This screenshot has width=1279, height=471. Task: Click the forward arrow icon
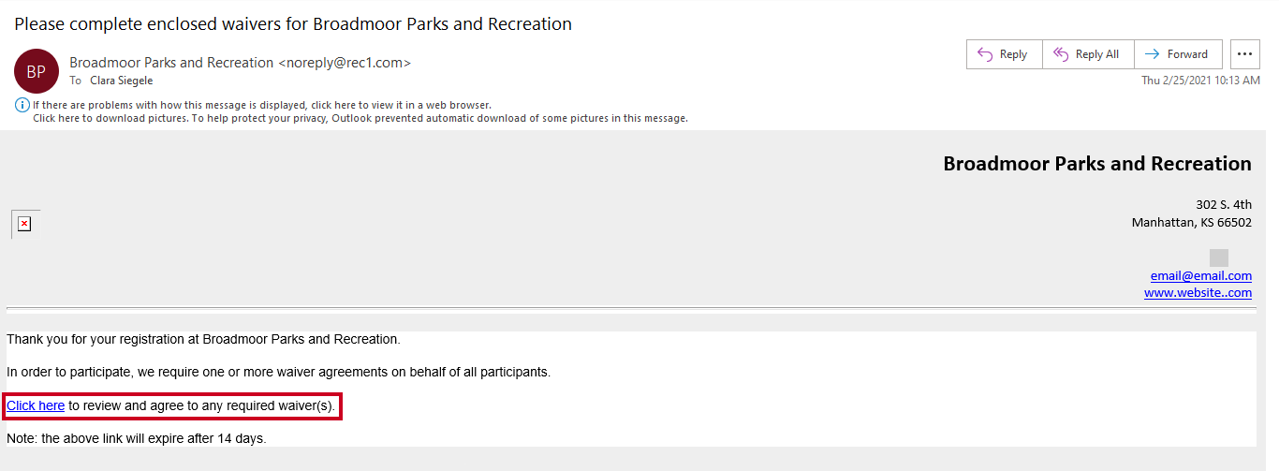[1152, 54]
